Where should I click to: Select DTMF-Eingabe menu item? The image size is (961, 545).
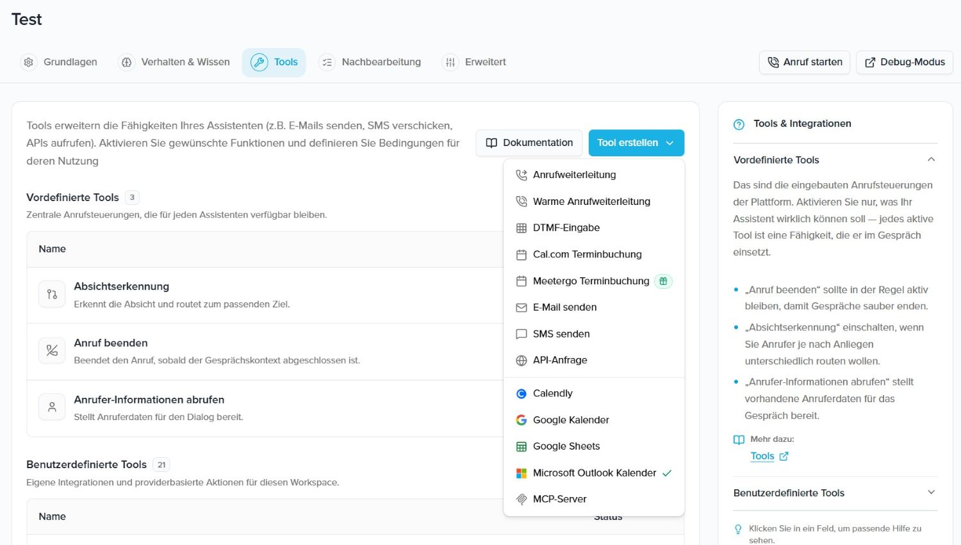coord(594,227)
